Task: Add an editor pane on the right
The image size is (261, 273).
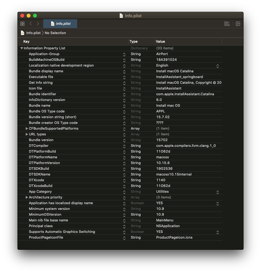Action: pos(238,24)
